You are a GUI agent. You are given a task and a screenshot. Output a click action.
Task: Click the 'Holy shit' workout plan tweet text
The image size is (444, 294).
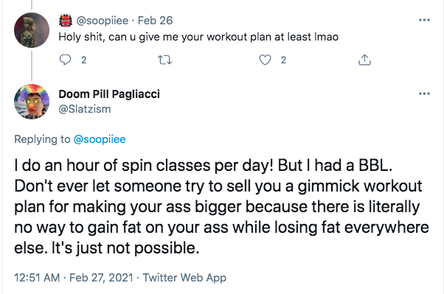click(x=198, y=37)
